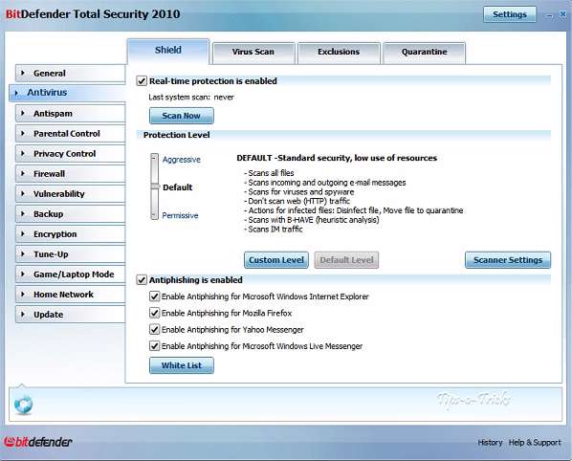The height and width of the screenshot is (461, 572).
Task: Click 'Don't scan web (HTTP) traffic' line
Action: [x=297, y=201]
